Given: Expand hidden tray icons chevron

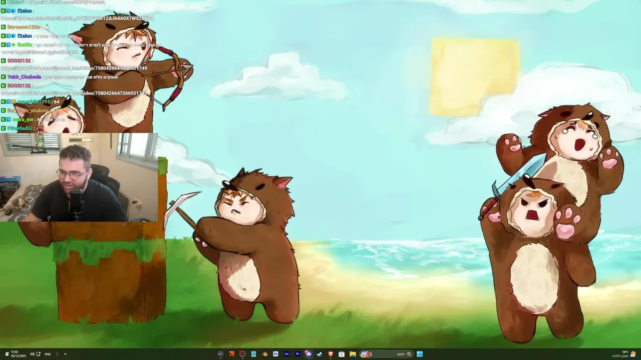Looking at the screenshot, I should (65, 354).
